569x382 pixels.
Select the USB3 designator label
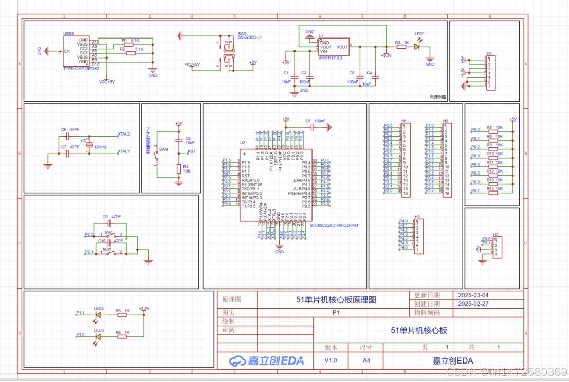(x=68, y=34)
